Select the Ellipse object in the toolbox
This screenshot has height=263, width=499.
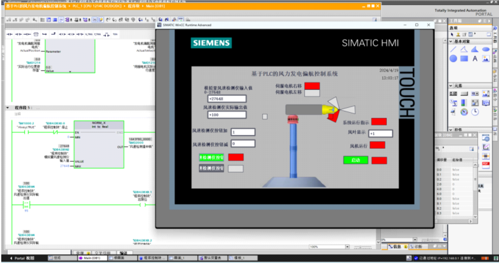click(x=486, y=49)
